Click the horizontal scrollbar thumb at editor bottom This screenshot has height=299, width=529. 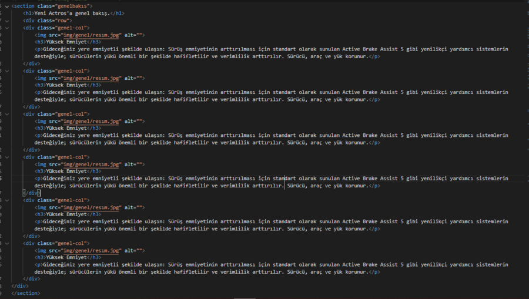click(x=245, y=298)
